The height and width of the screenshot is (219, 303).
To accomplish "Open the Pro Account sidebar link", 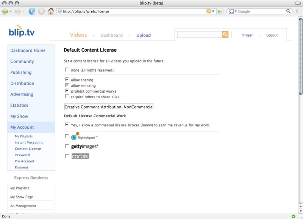I will (25, 161).
